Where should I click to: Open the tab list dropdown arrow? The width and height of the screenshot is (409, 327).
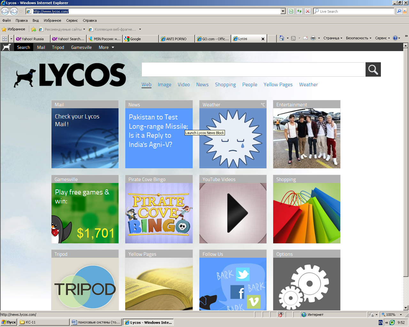click(x=12, y=39)
